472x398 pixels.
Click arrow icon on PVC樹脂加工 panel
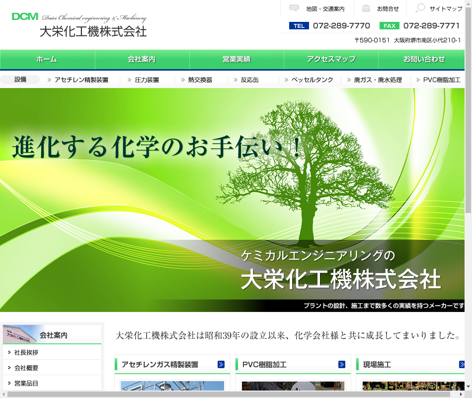[x=342, y=365]
